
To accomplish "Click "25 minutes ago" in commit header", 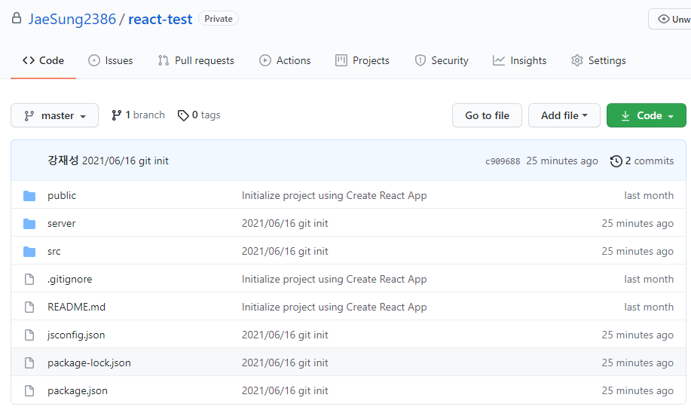I will click(x=562, y=161).
